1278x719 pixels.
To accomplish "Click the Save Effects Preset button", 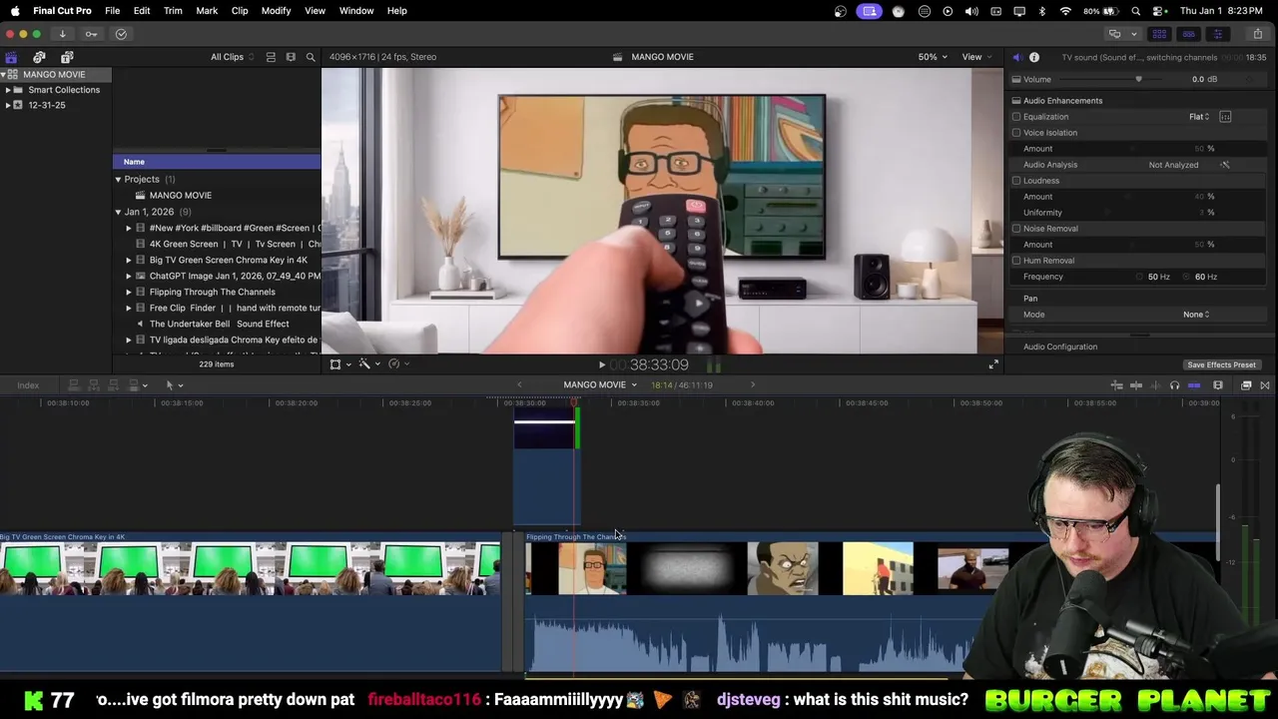I will [1221, 365].
